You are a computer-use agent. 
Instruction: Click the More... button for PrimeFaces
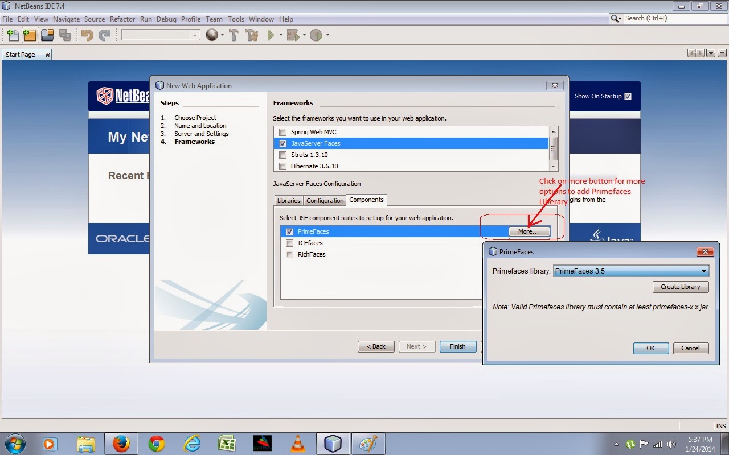point(529,231)
